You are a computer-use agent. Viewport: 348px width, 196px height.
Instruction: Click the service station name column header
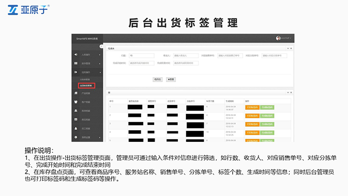coord(133,101)
